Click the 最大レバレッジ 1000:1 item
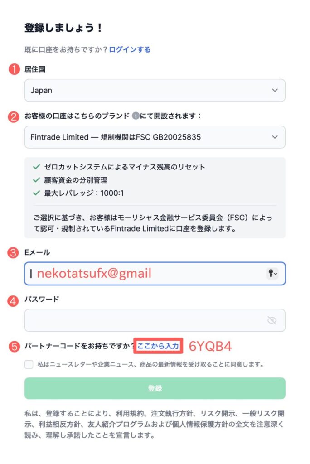The width and height of the screenshot is (310, 464). [78, 193]
